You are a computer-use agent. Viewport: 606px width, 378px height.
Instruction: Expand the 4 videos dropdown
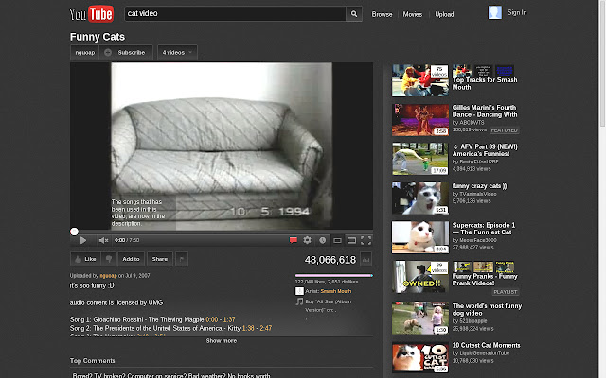177,52
